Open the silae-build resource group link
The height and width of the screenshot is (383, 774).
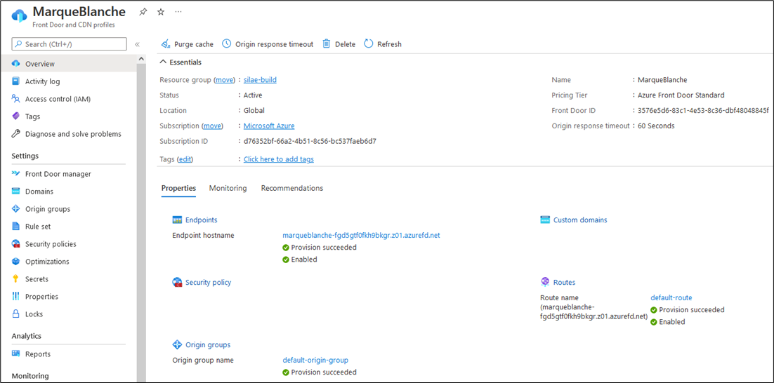click(x=260, y=80)
